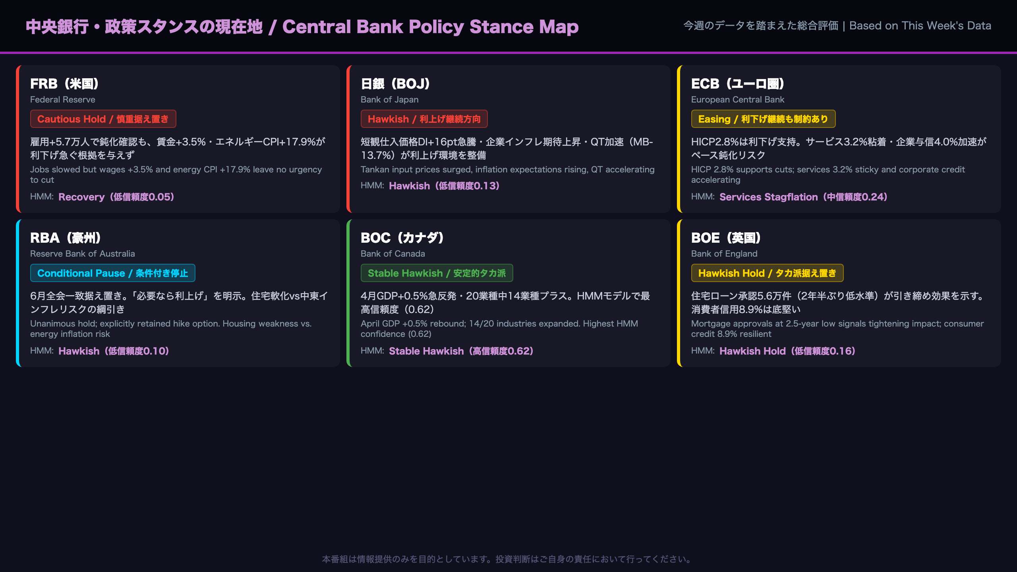Image resolution: width=1017 pixels, height=572 pixels.
Task: Click the 'Easing / 利下げ継続も制約あり' badge
Action: [764, 119]
